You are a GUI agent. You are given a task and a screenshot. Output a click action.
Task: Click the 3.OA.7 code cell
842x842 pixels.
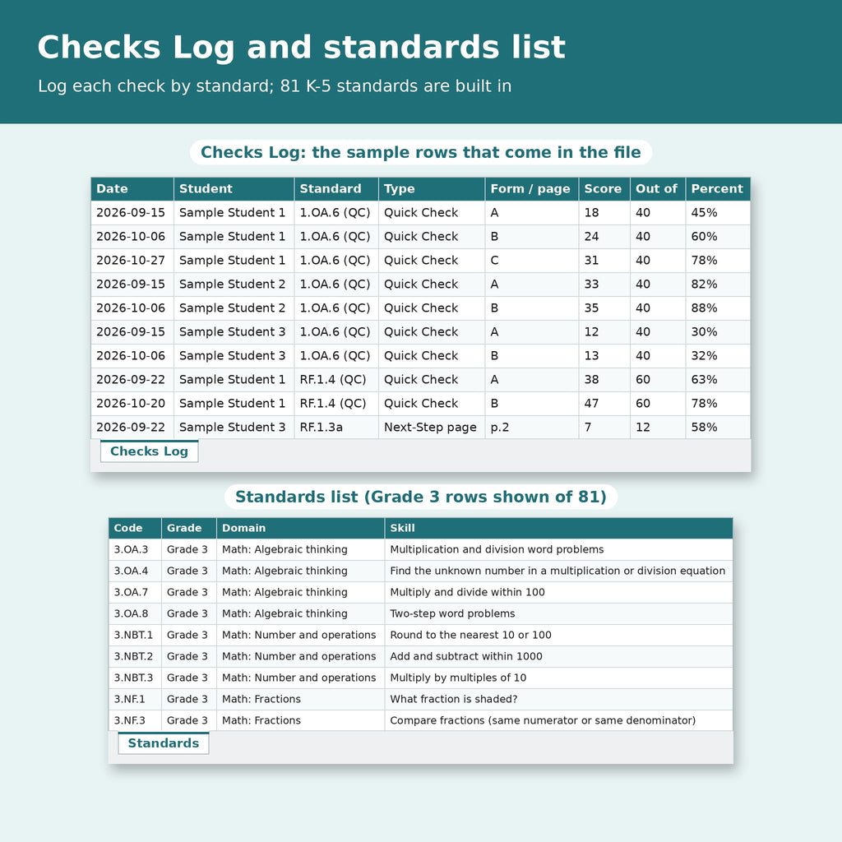(135, 592)
